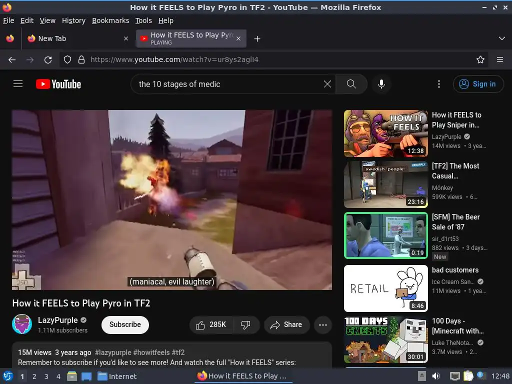Open more actions ellipsis under video
This screenshot has width=512, height=384.
pyautogui.click(x=322, y=324)
